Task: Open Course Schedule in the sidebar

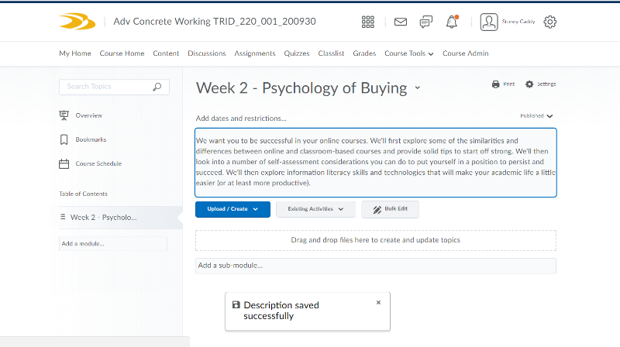Action: [98, 163]
